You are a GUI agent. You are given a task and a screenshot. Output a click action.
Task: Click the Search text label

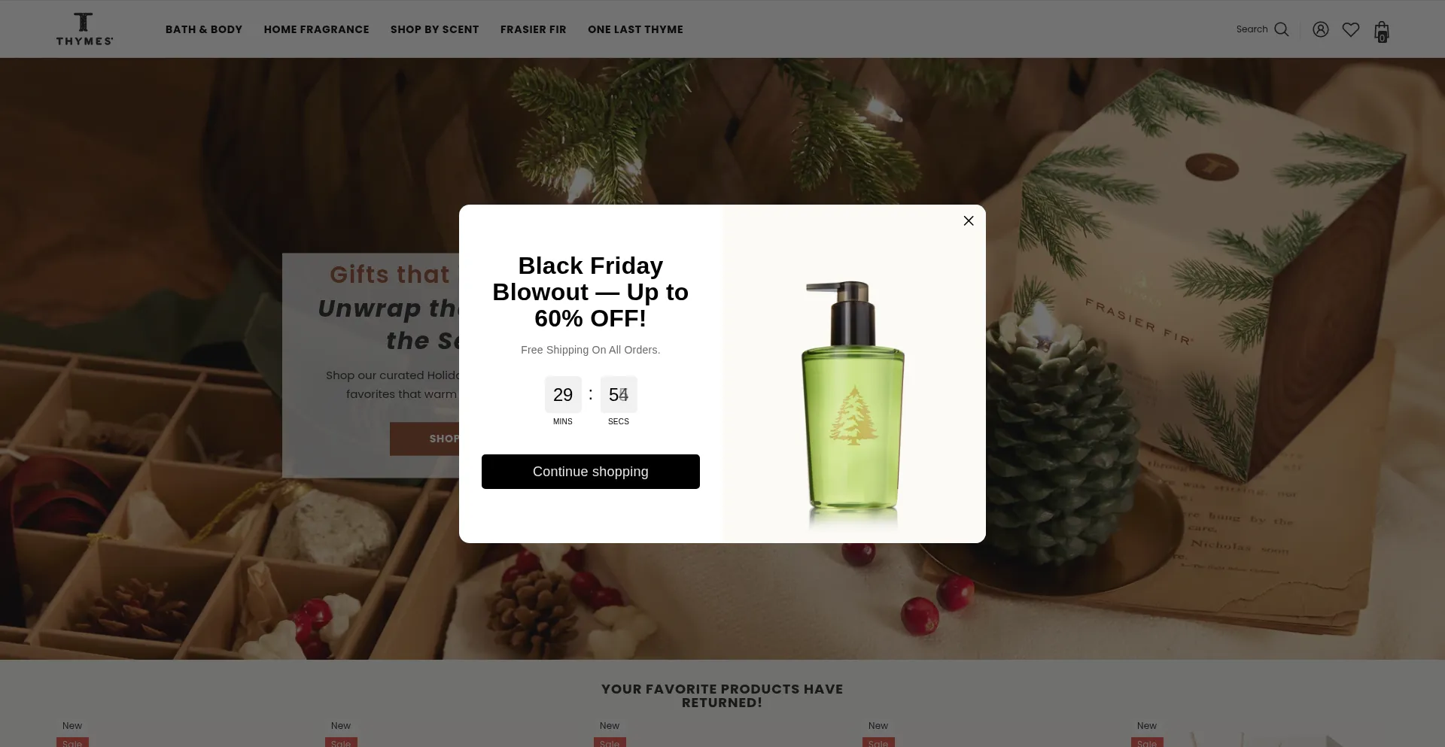[x=1252, y=29]
